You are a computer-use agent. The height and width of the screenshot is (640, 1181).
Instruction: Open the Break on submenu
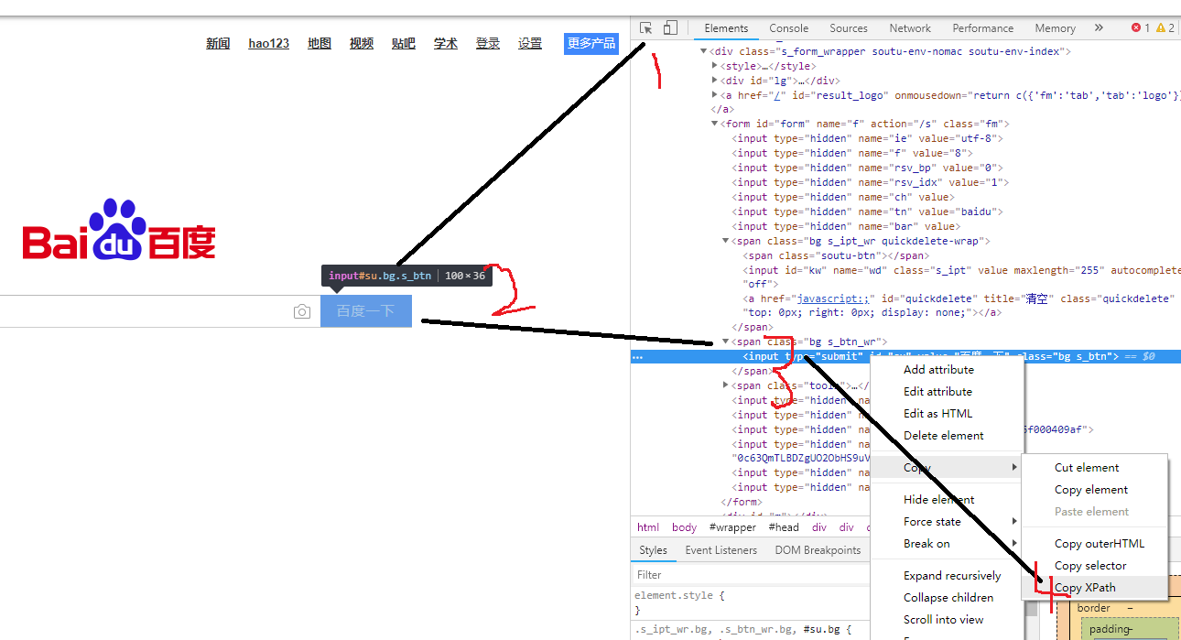[946, 544]
